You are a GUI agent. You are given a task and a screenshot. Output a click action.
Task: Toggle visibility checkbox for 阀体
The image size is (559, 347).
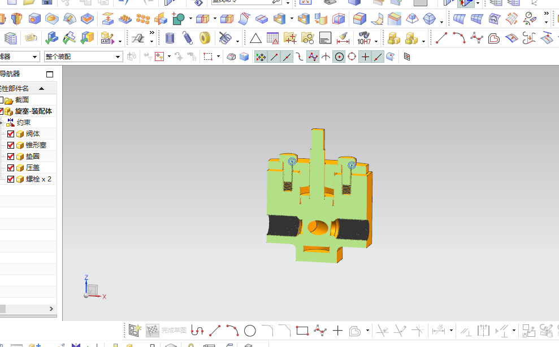click(x=11, y=134)
